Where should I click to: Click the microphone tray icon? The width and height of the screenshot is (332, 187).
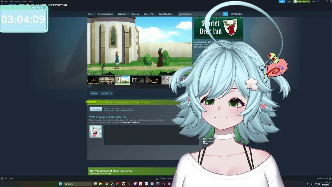click(x=312, y=184)
